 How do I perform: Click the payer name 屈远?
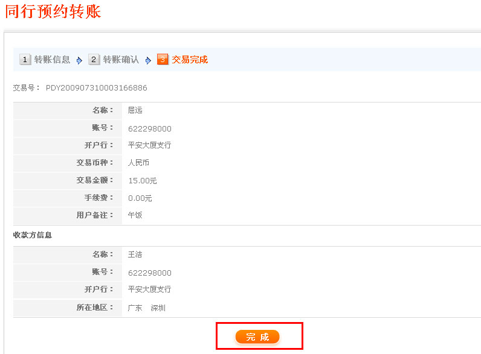click(135, 110)
